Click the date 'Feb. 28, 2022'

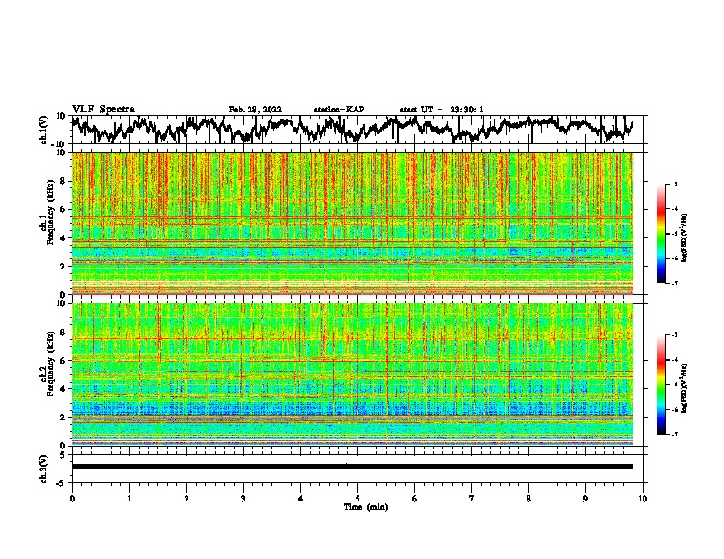click(255, 110)
